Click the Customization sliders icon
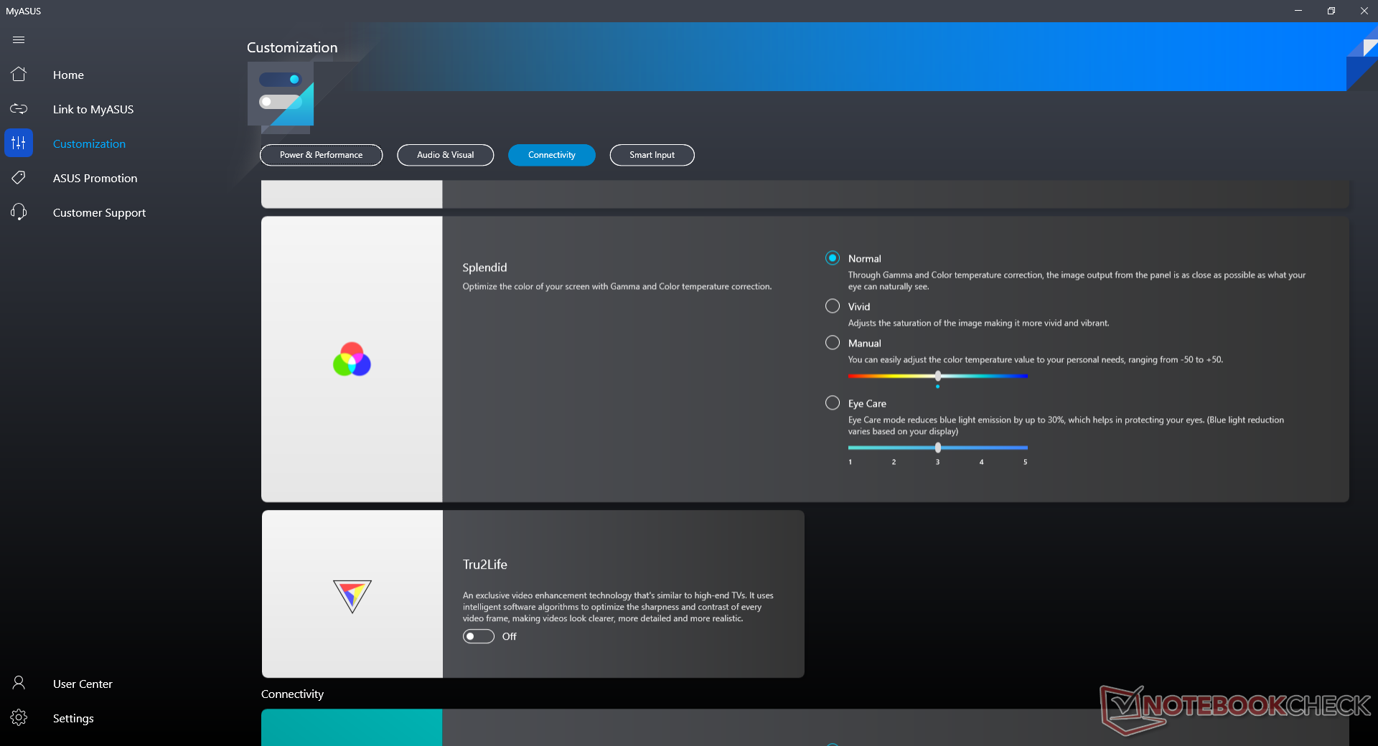This screenshot has height=746, width=1378. click(19, 143)
